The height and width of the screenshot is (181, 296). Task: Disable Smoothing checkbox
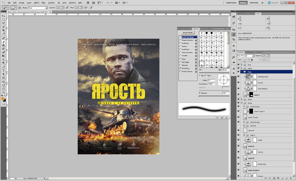pyautogui.click(x=180, y=68)
